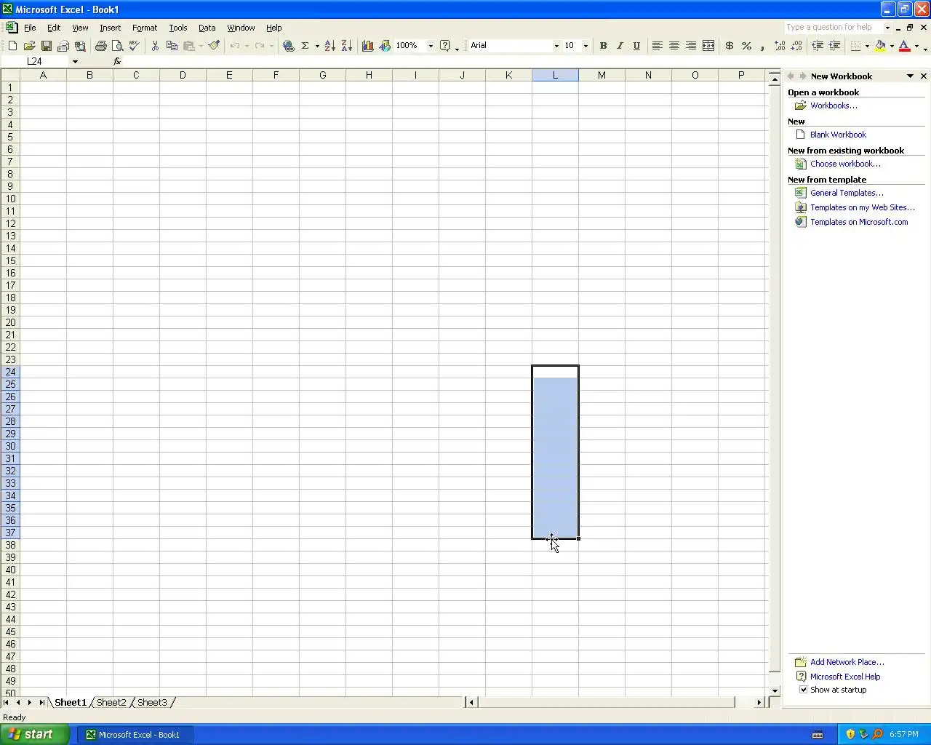This screenshot has width=931, height=745.
Task: Open the Data menu
Action: [x=207, y=28]
